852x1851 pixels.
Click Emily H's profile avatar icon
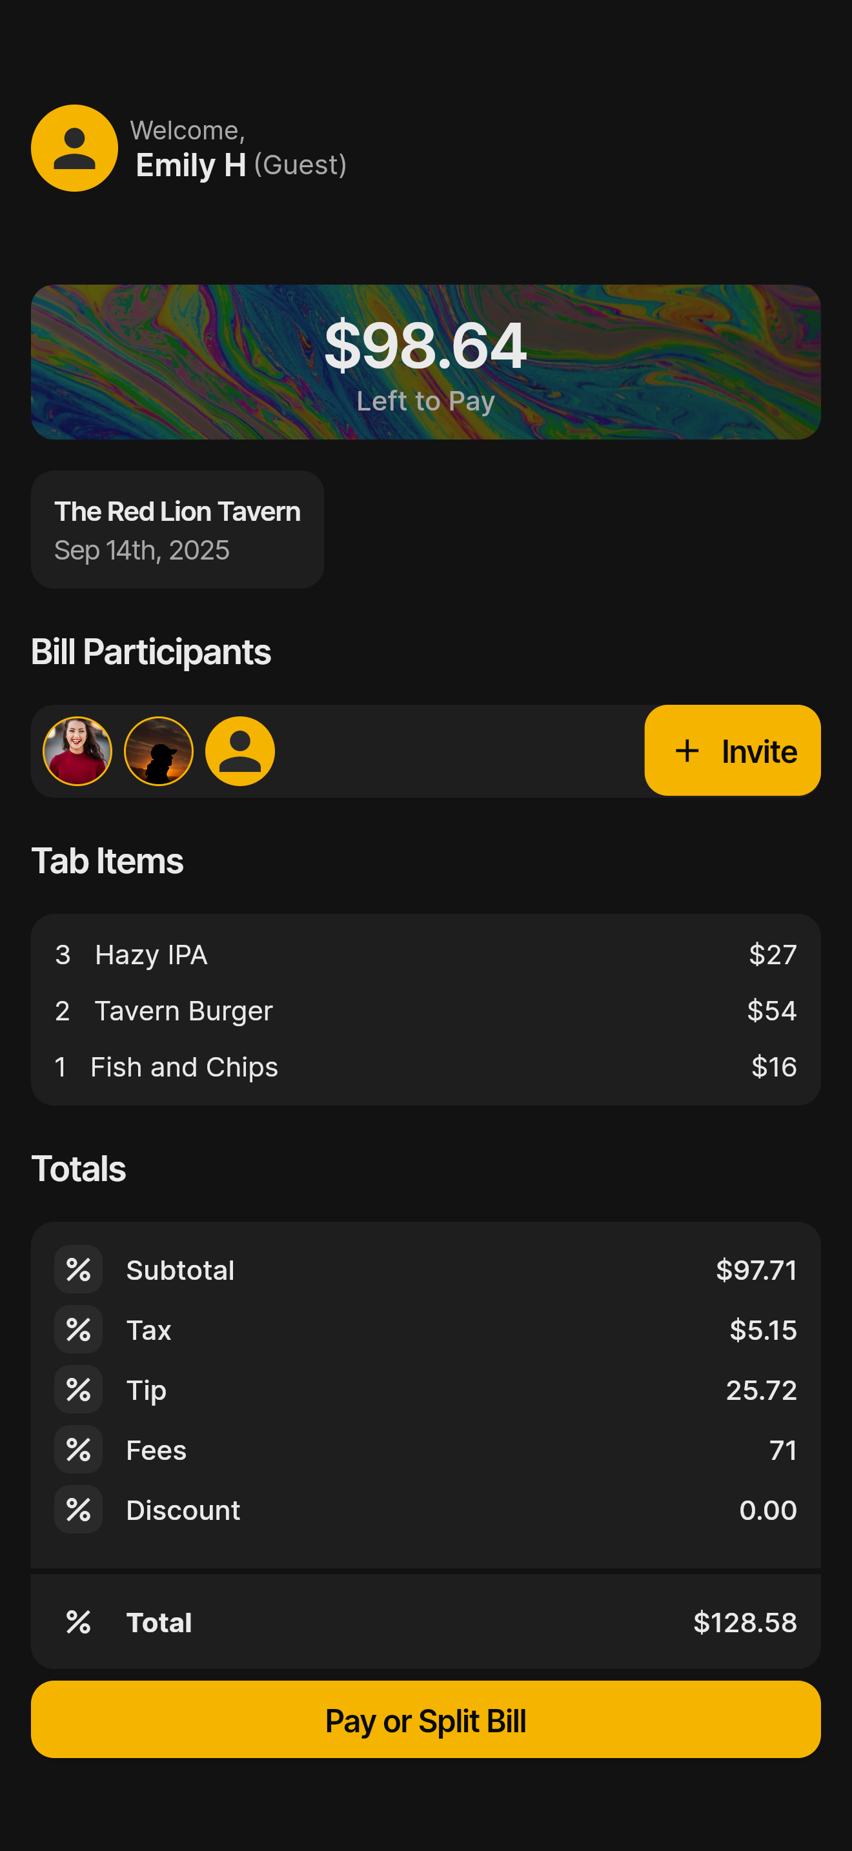[x=75, y=148]
